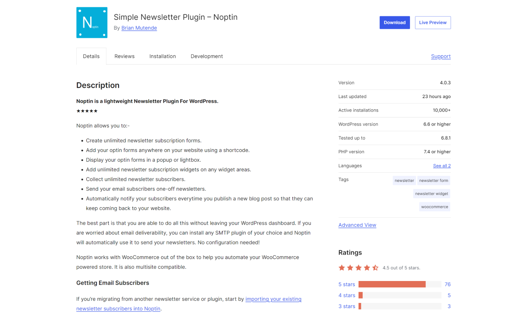Go to the Development tab

(207, 56)
